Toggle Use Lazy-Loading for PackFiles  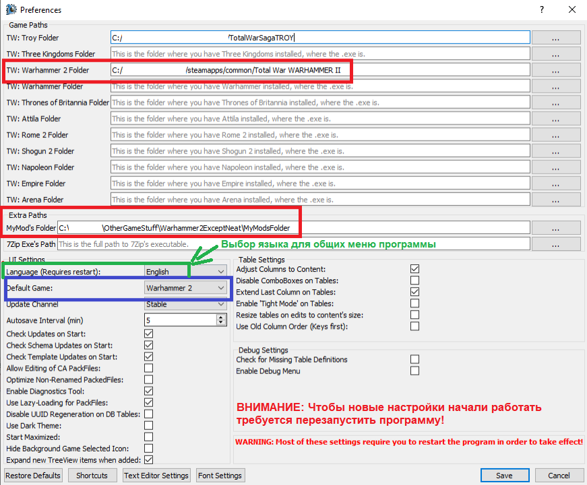point(149,402)
